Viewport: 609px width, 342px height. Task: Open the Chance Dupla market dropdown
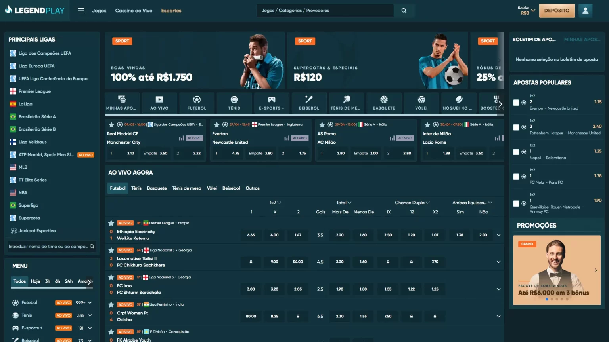click(412, 203)
